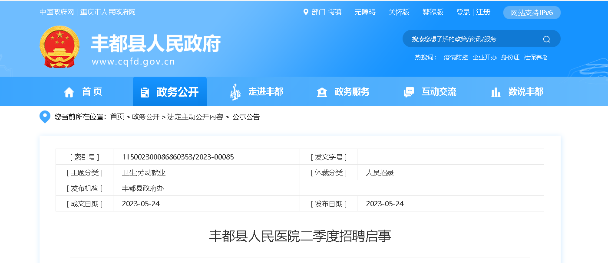The image size is (608, 263).
Task: Open the 中国政府网 link
Action: pos(56,12)
